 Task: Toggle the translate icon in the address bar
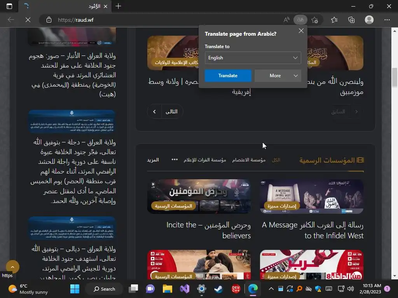tap(300, 20)
